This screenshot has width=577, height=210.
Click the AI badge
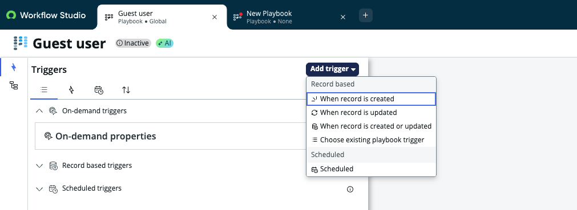click(x=164, y=43)
